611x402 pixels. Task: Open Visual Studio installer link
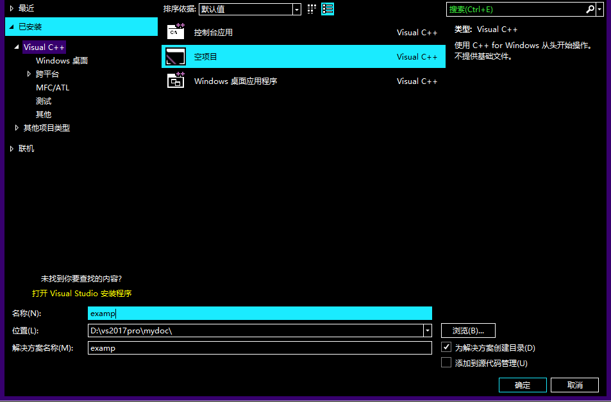(x=82, y=293)
